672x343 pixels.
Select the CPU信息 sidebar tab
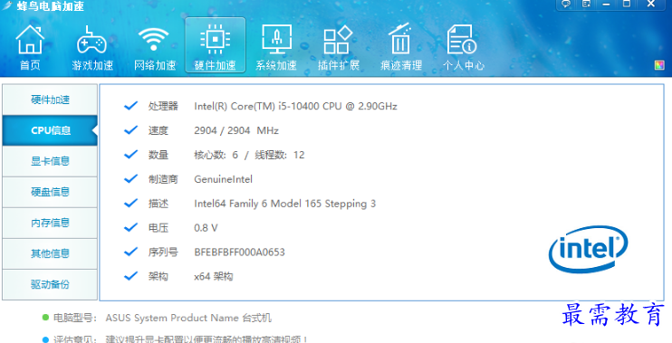tap(50, 130)
